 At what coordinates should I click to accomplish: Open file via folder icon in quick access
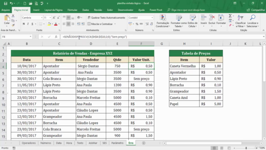(30, 3)
